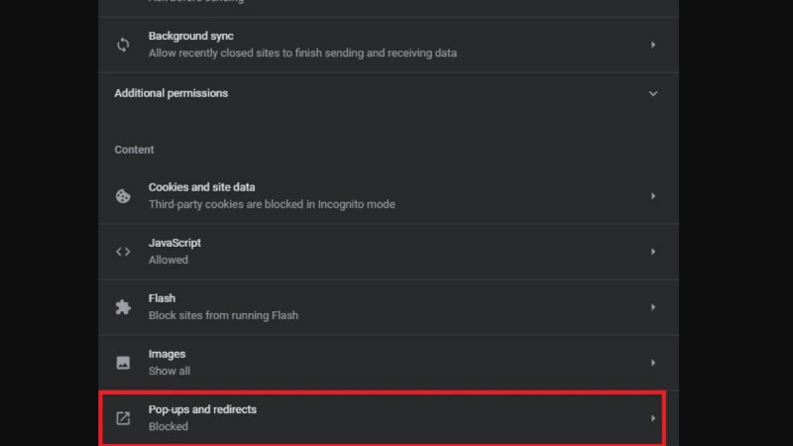793x446 pixels.
Task: Click the arrow beside Images
Action: point(652,363)
